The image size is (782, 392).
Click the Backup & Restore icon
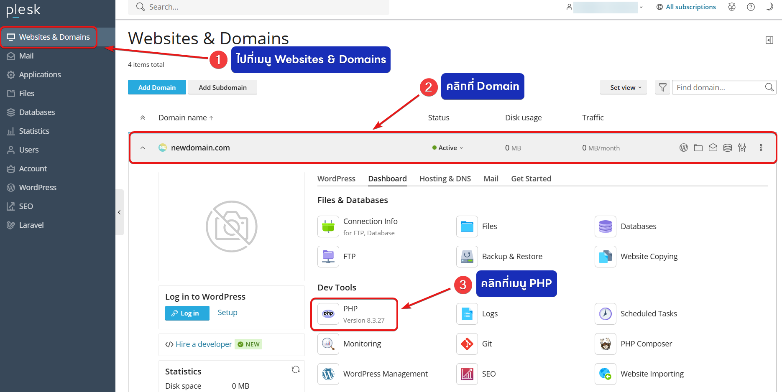467,256
